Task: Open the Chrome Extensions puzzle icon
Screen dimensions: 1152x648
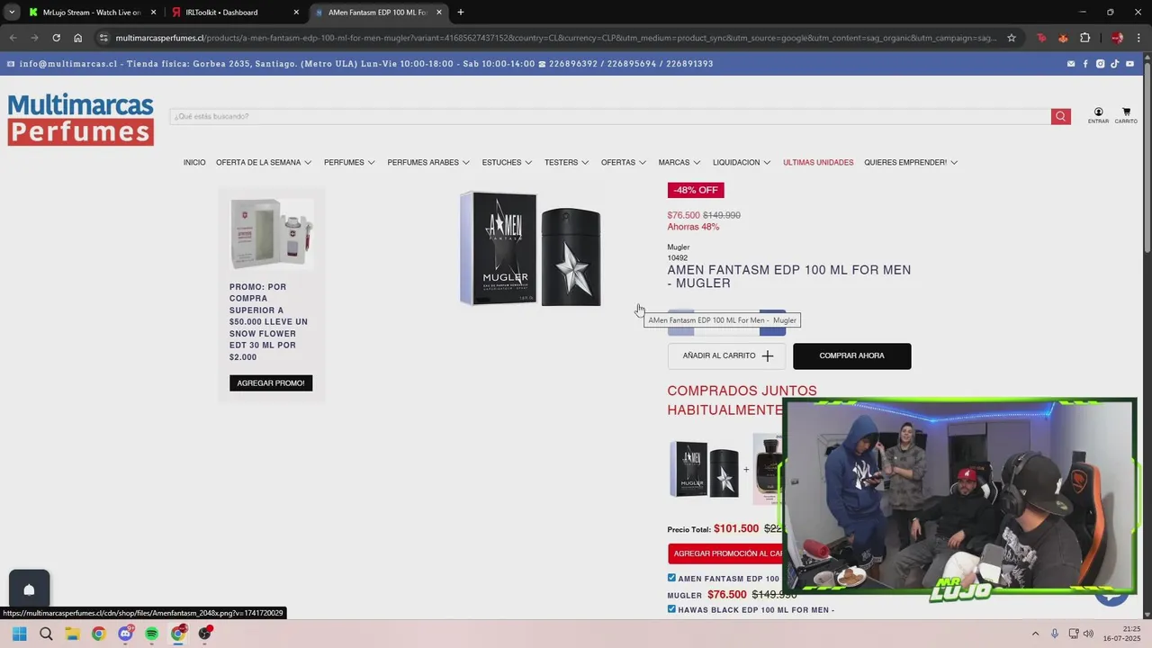Action: pos(1084,38)
